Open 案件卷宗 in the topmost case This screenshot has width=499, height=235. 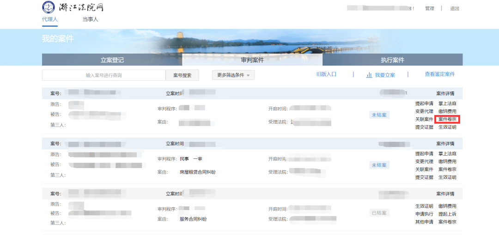coord(447,119)
